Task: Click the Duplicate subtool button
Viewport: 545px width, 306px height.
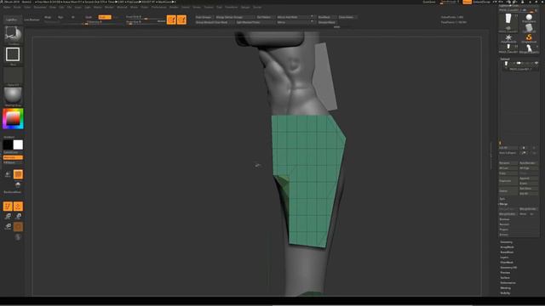Action: pos(508,181)
